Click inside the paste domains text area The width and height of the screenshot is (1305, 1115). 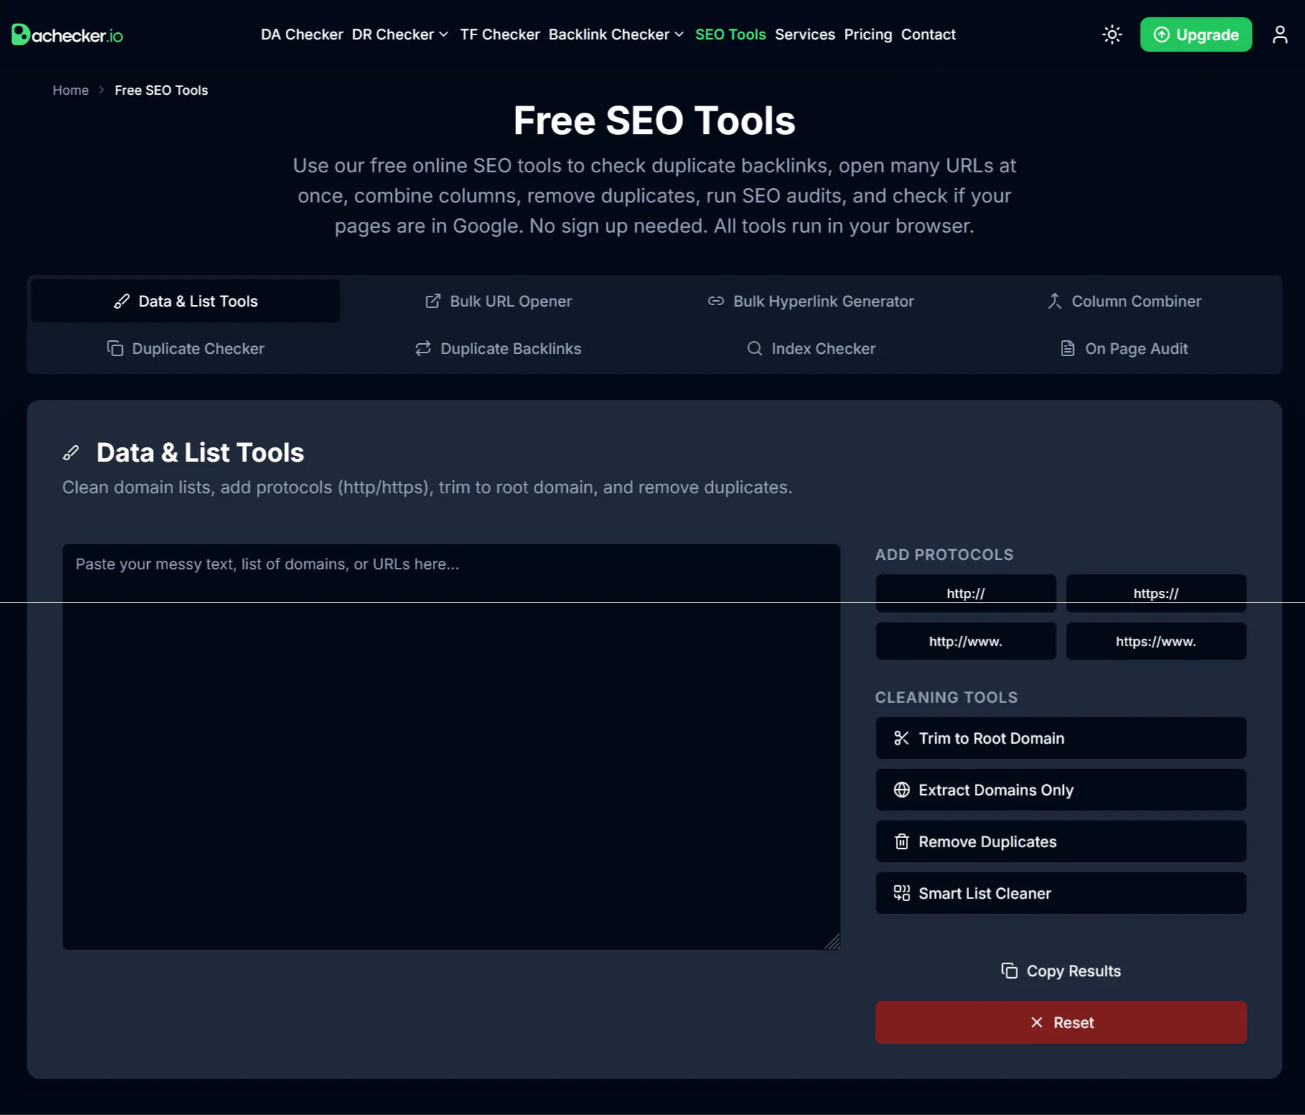(x=451, y=747)
